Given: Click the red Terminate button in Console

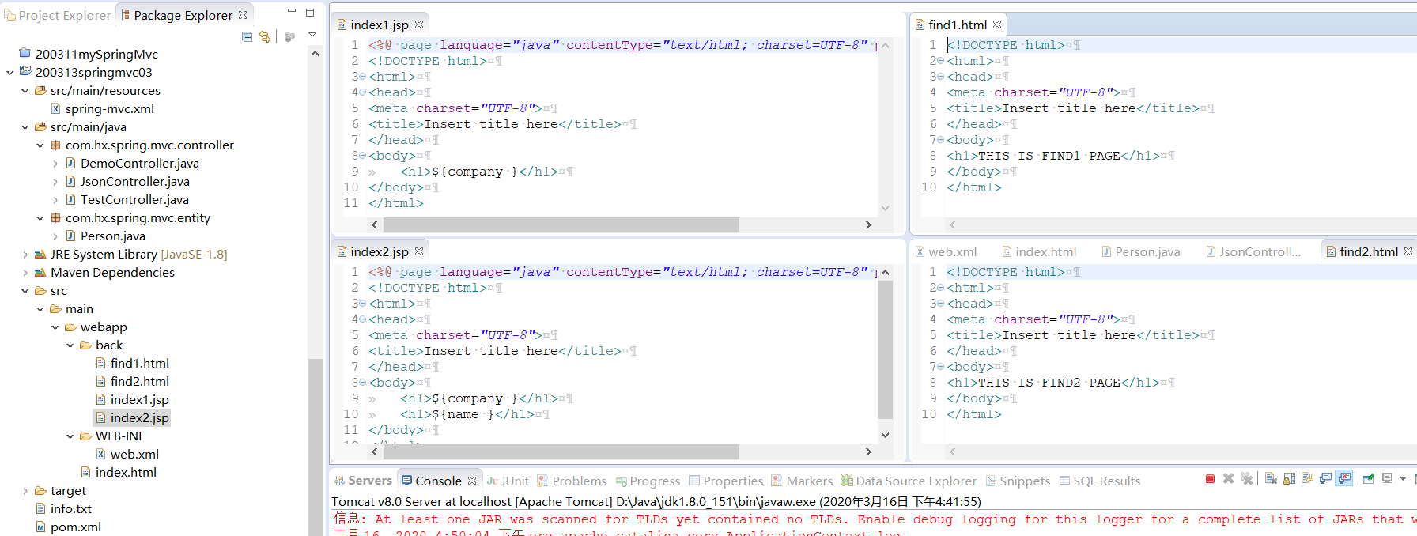Looking at the screenshot, I should click(x=1210, y=478).
